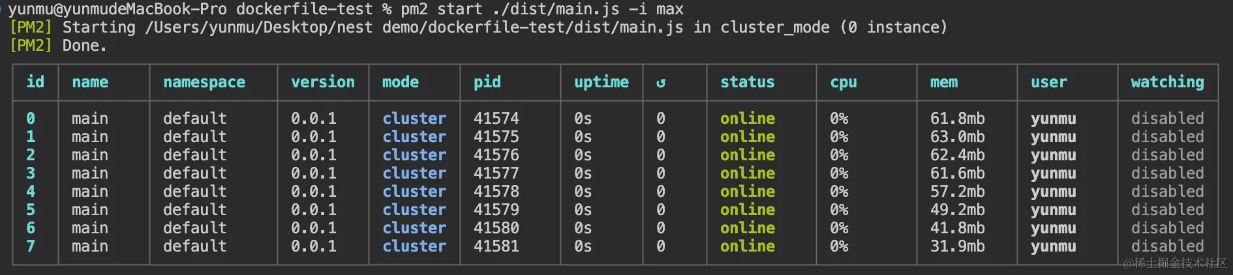Click 'cluster' mode for pid 41579
This screenshot has height=275, width=1233.
click(414, 210)
